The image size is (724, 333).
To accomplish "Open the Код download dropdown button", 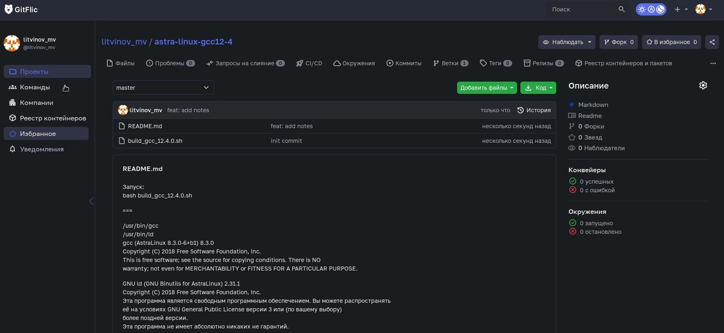I will pos(538,87).
